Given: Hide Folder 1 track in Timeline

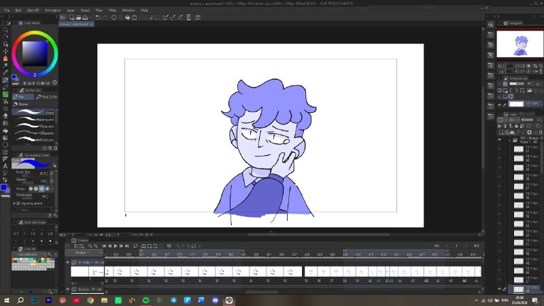Looking at the screenshot, I should (67, 262).
